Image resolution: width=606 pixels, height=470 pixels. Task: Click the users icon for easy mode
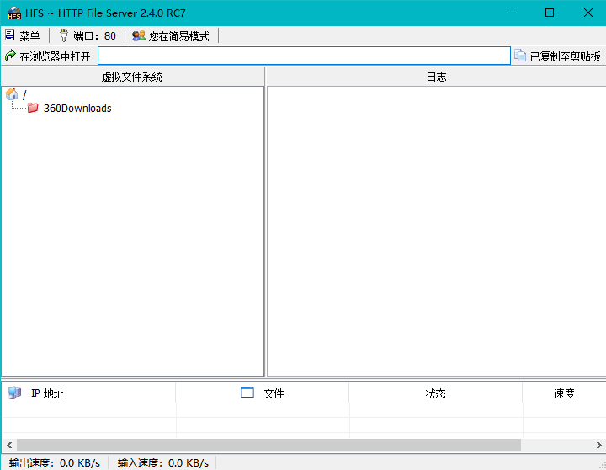tap(138, 36)
